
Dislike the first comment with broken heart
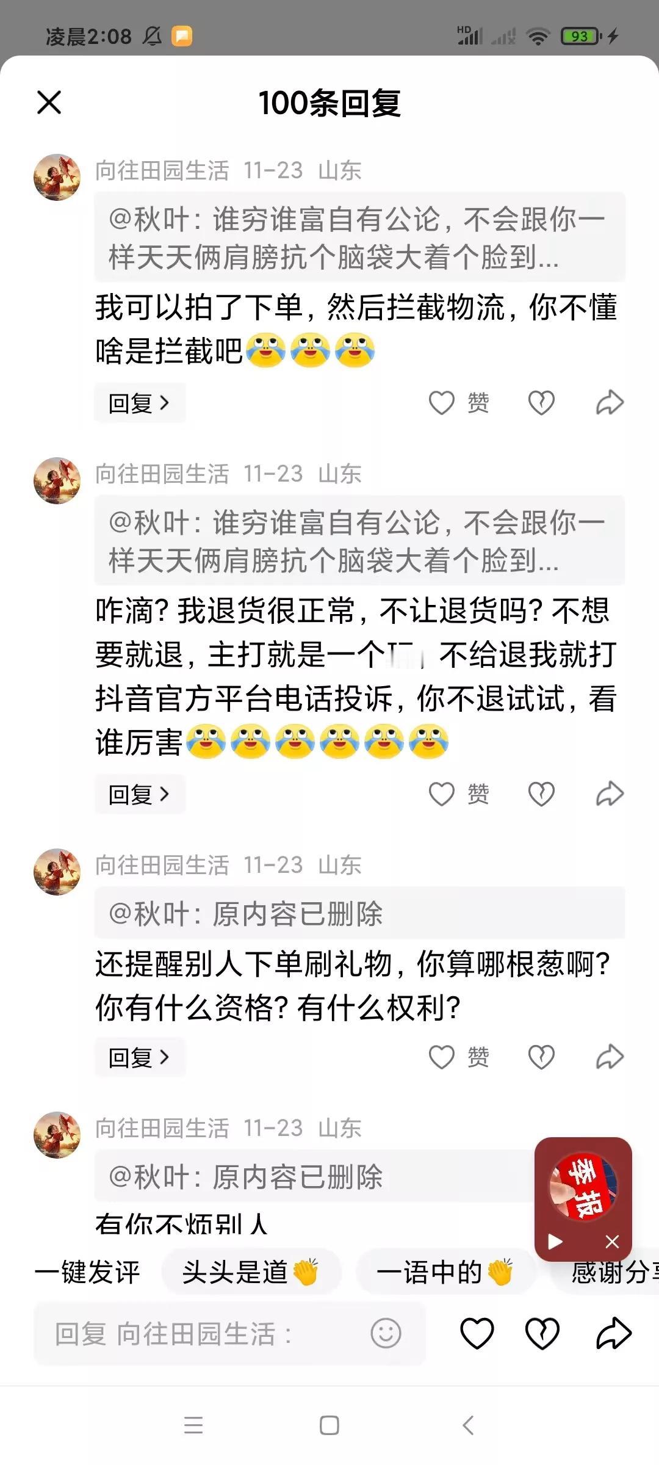[541, 403]
